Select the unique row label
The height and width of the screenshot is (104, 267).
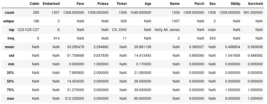[x=9, y=21]
